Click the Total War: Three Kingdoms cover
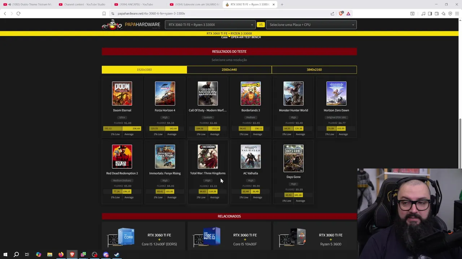This screenshot has height=259, width=462. point(208,156)
